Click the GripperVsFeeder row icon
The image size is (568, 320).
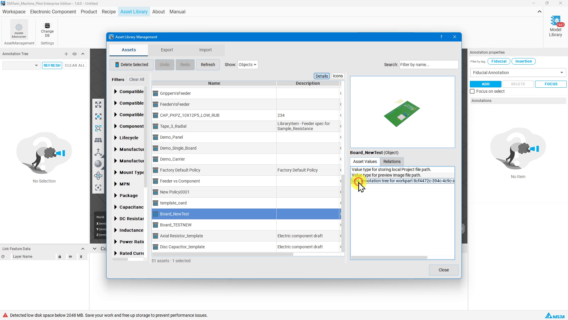pyautogui.click(x=155, y=93)
